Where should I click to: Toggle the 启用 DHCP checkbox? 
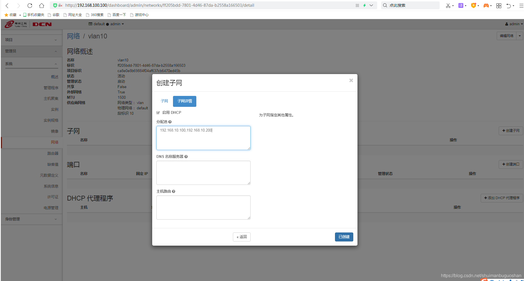pyautogui.click(x=158, y=113)
